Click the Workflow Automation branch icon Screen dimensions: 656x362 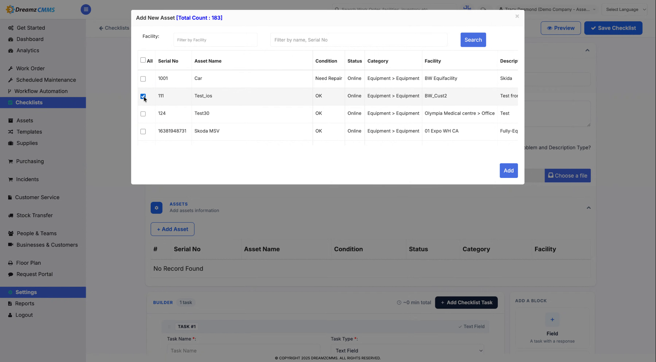coord(10,91)
